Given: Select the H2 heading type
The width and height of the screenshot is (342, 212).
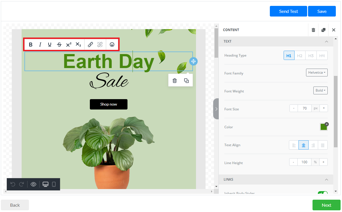Looking at the screenshot, I should 300,55.
